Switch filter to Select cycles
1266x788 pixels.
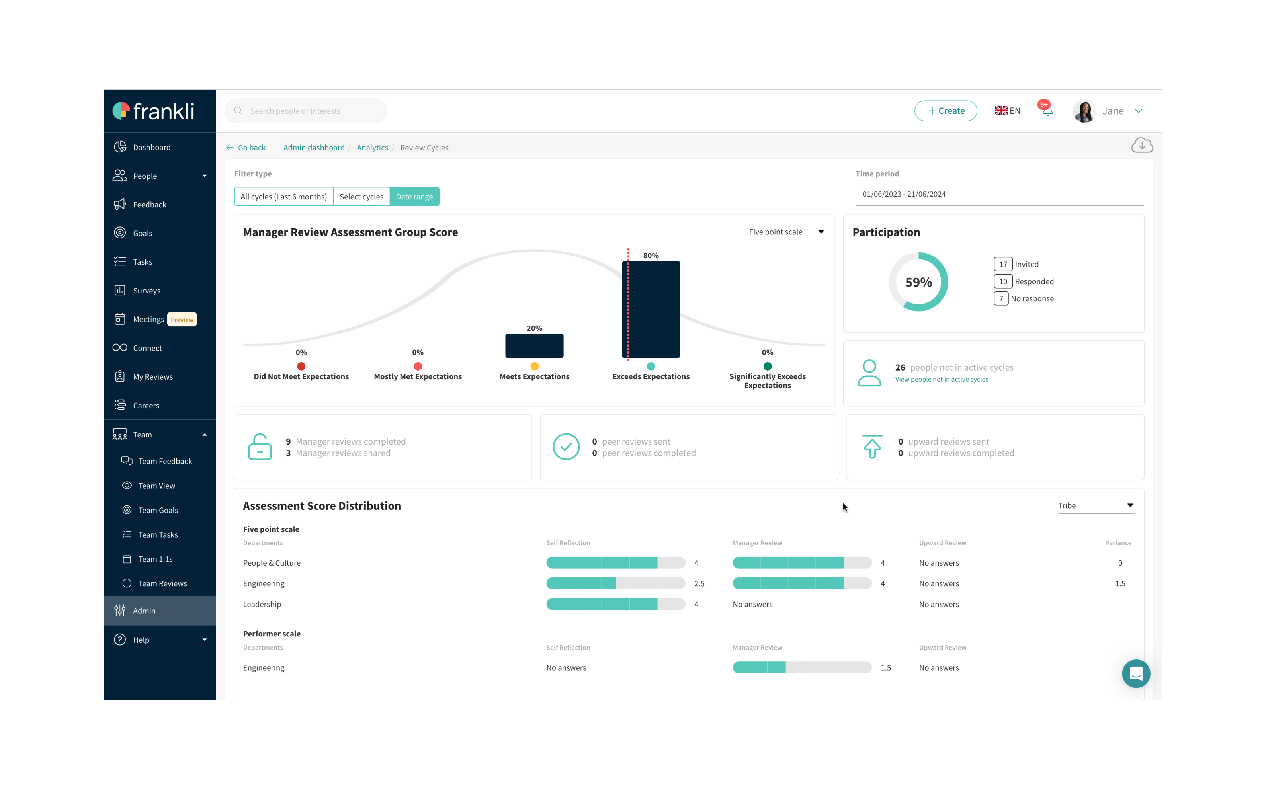tap(361, 197)
